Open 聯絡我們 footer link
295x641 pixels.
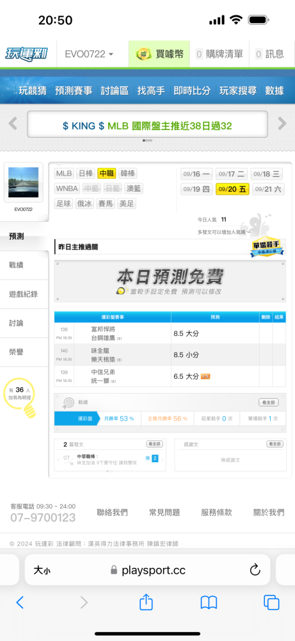tap(112, 512)
